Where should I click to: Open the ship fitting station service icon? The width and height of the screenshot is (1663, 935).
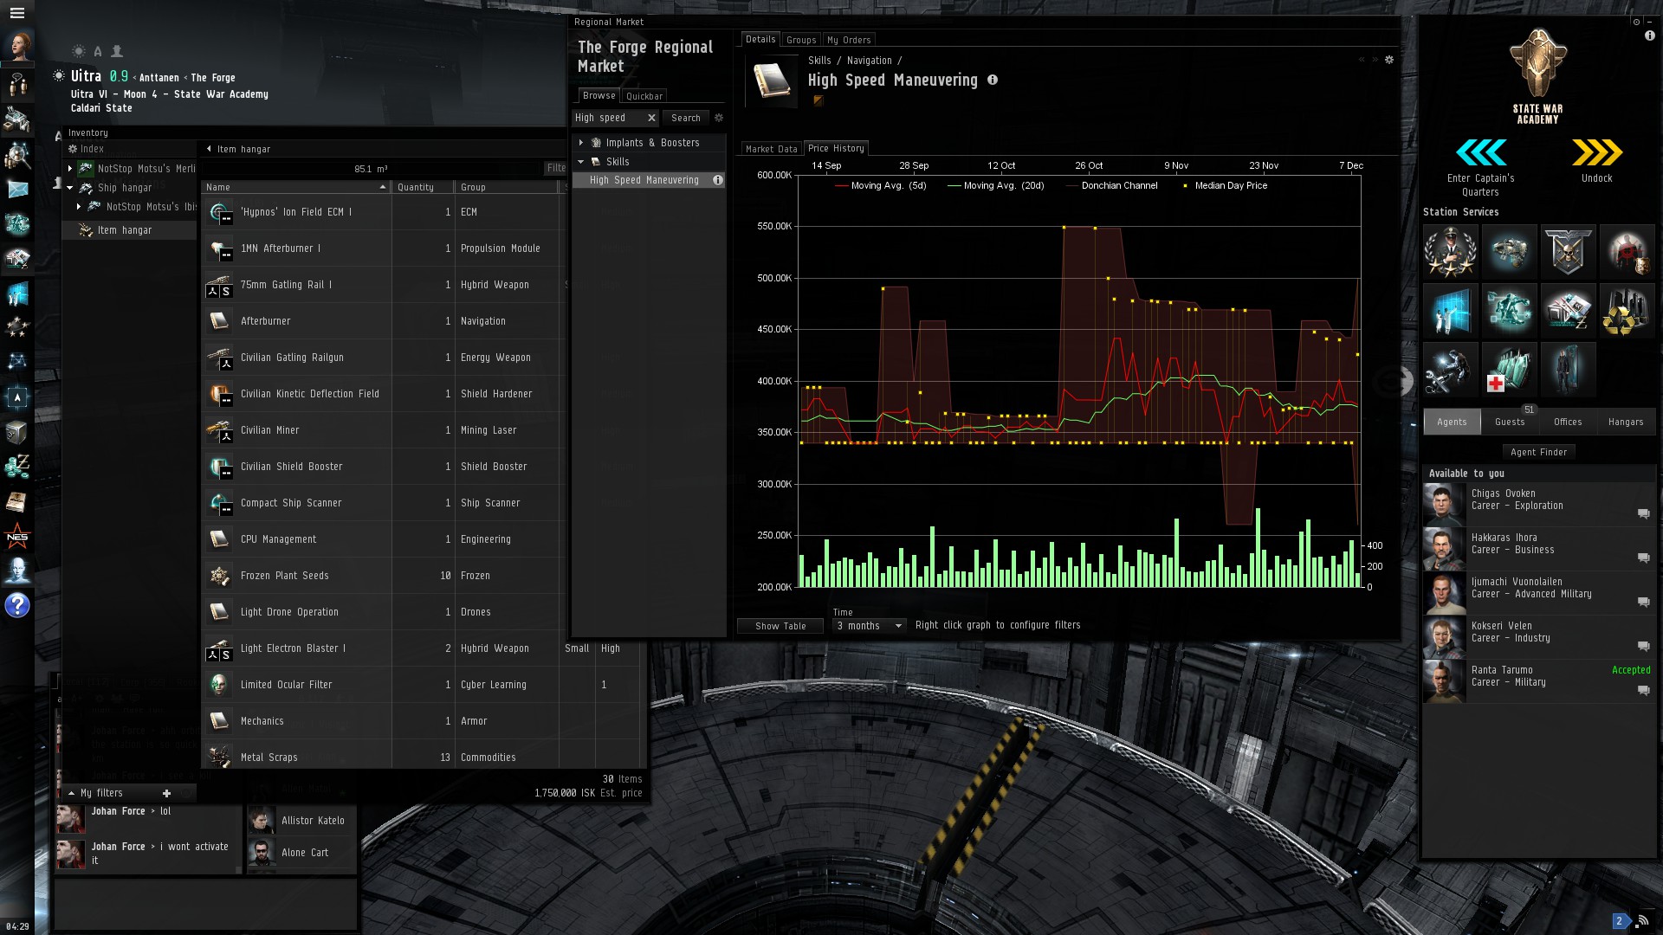(1509, 251)
